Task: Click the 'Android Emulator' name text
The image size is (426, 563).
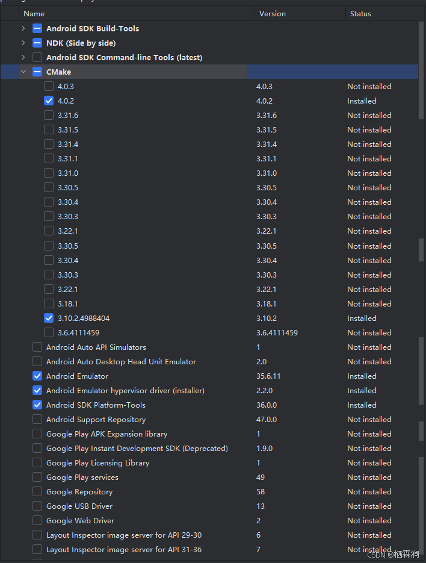Action: tap(77, 376)
